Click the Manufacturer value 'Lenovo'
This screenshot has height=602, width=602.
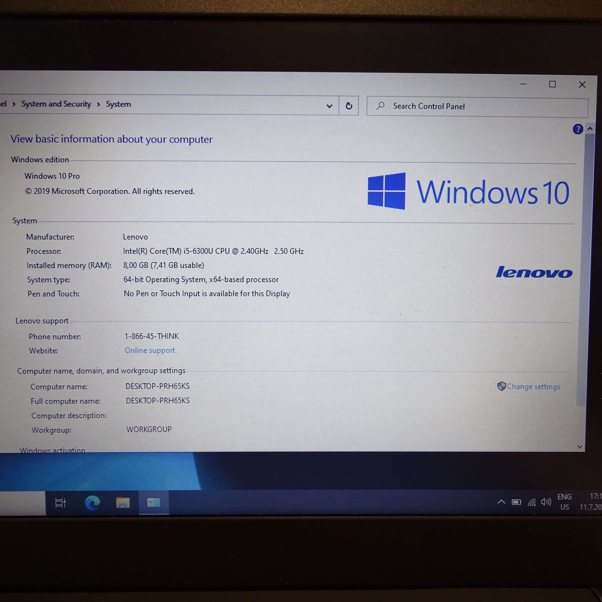135,237
